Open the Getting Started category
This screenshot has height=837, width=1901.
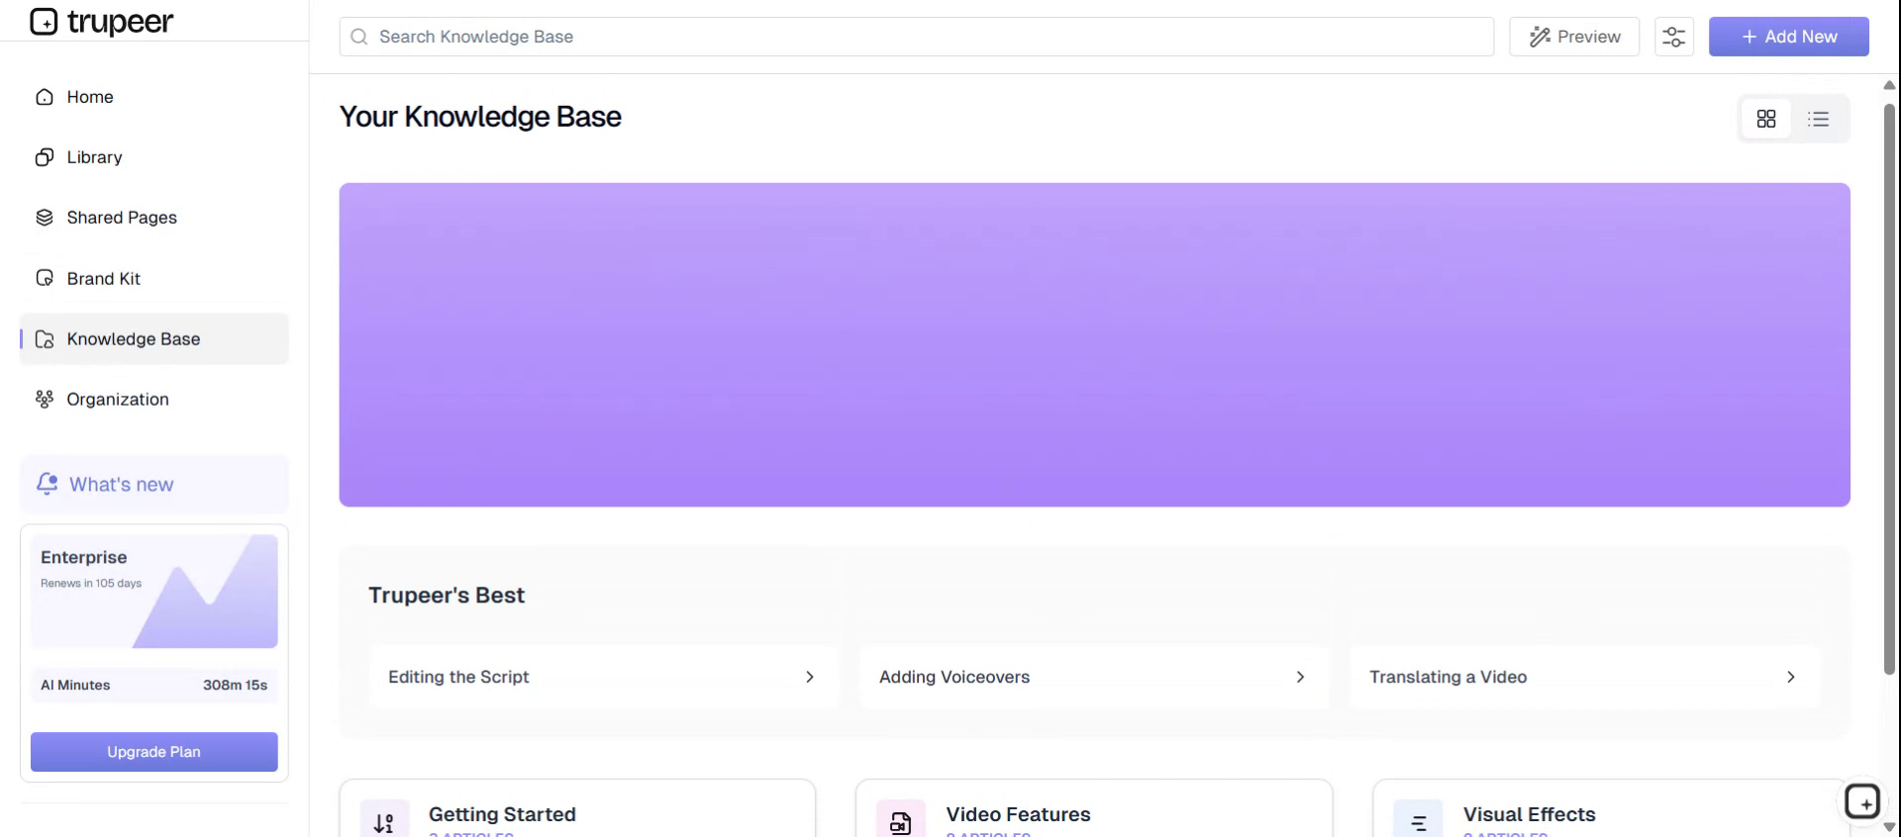pos(577,808)
